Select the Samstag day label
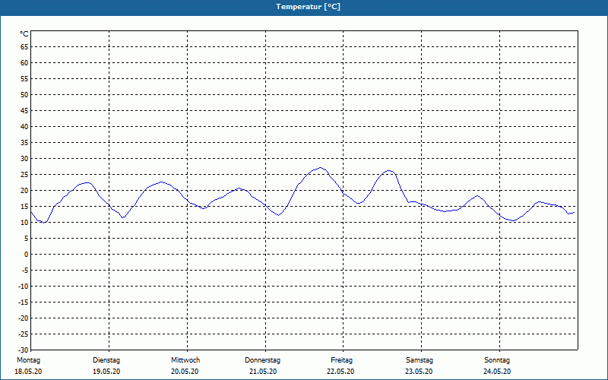The width and height of the screenshot is (608, 380). (x=420, y=360)
